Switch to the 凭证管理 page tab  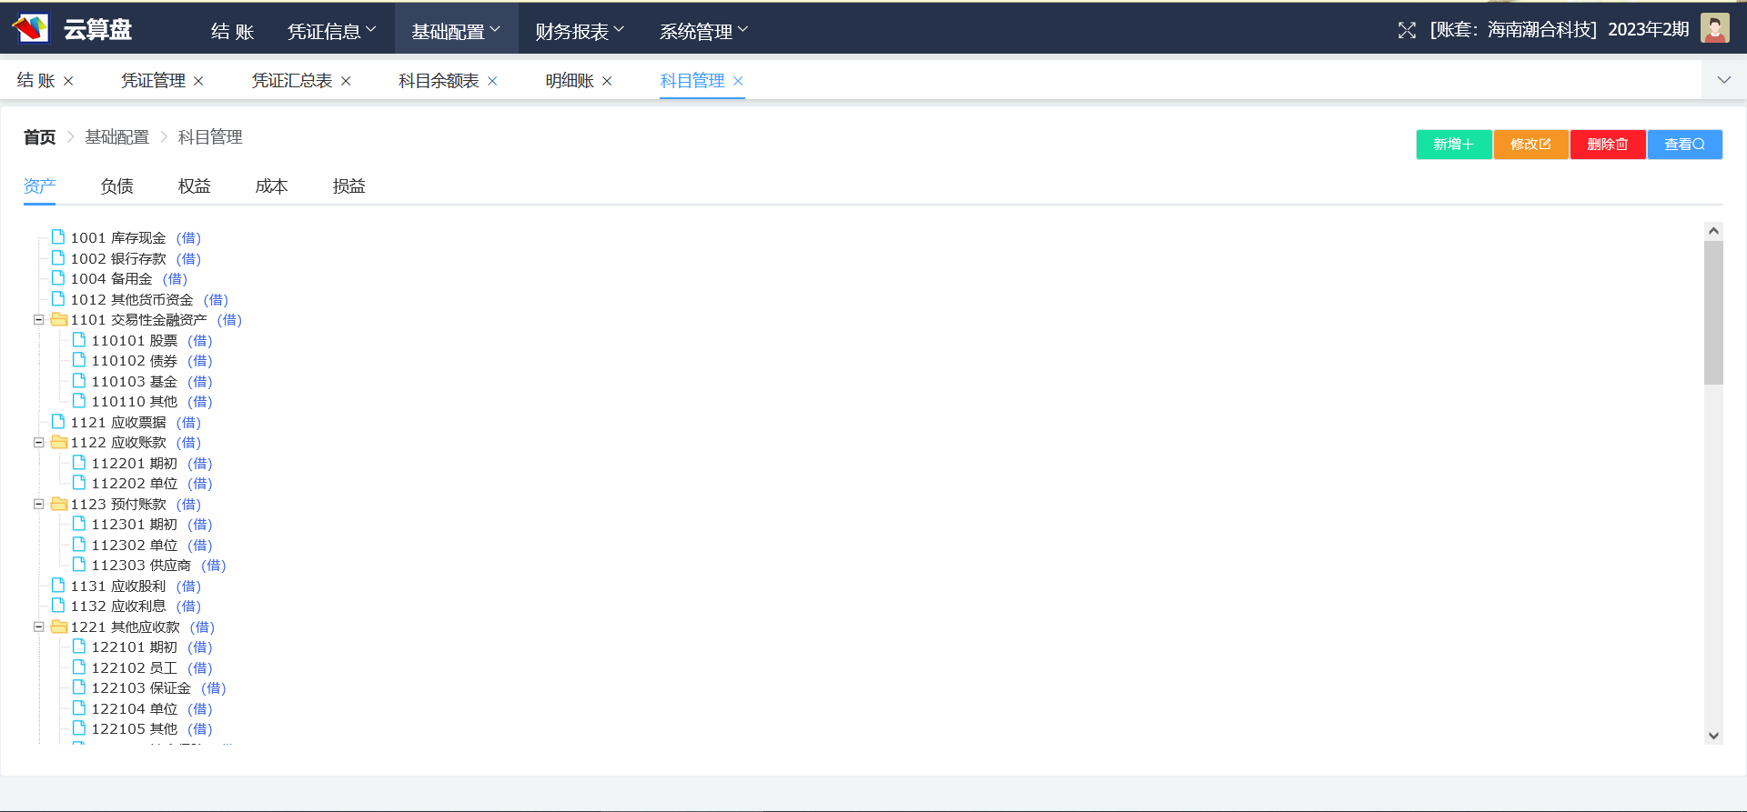tap(153, 81)
